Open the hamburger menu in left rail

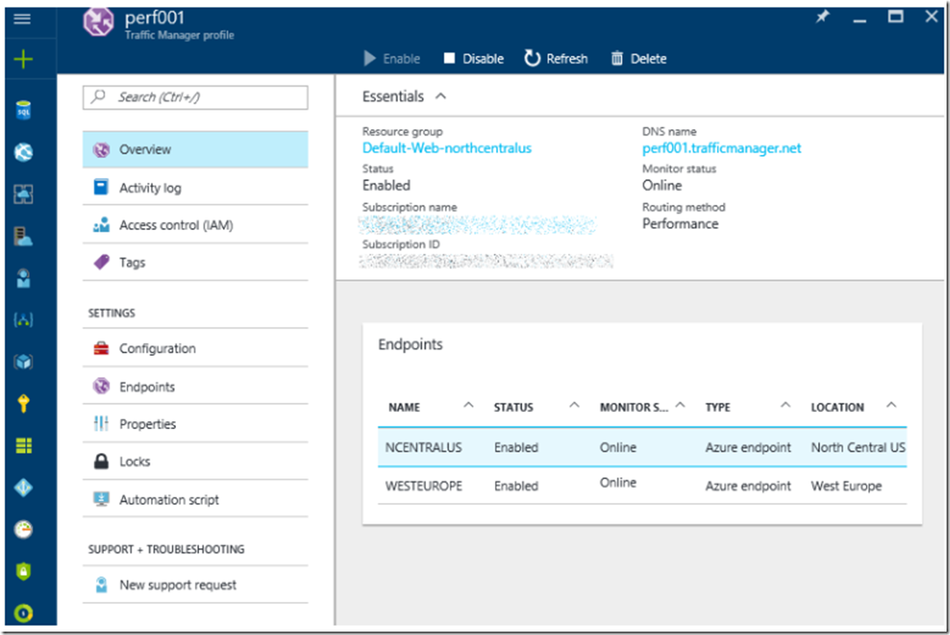pos(22,19)
